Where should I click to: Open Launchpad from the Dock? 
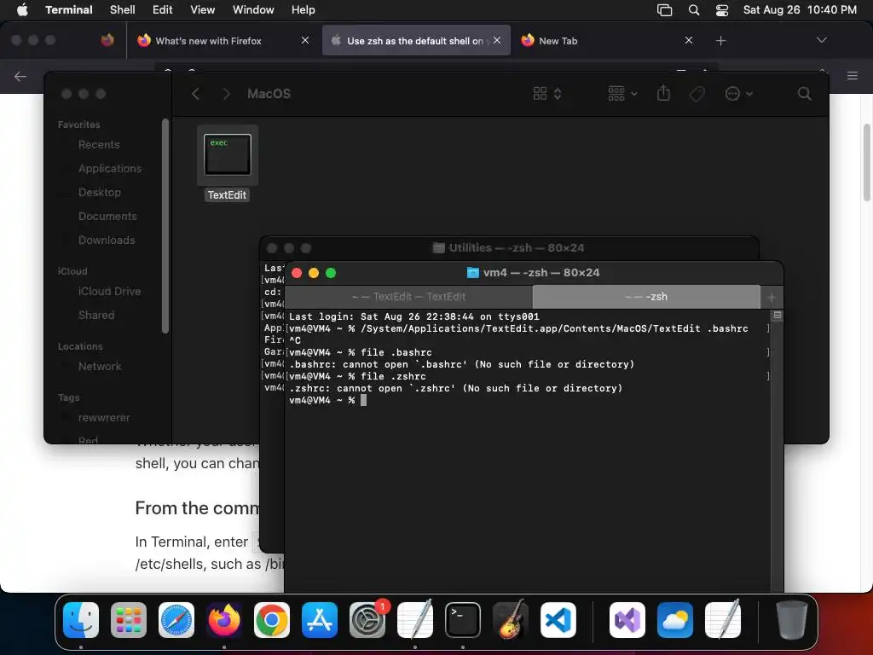129,619
